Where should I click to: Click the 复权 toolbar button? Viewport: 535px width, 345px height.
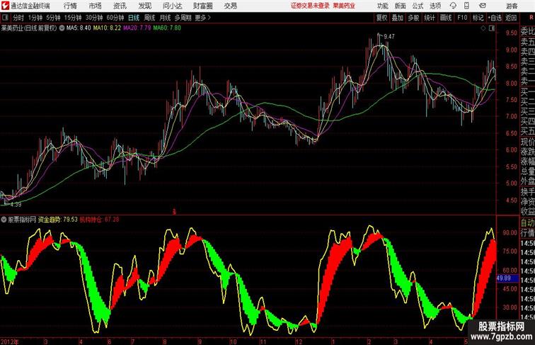click(382, 18)
